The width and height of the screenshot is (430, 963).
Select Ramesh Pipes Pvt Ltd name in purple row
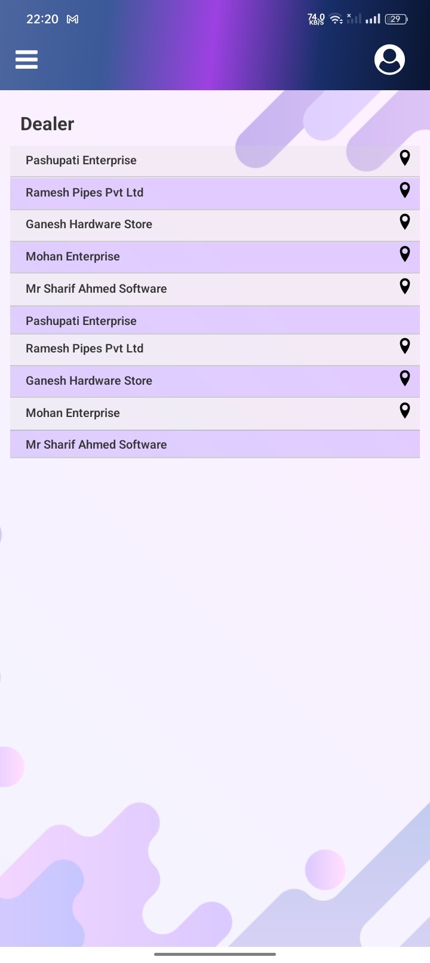click(84, 192)
